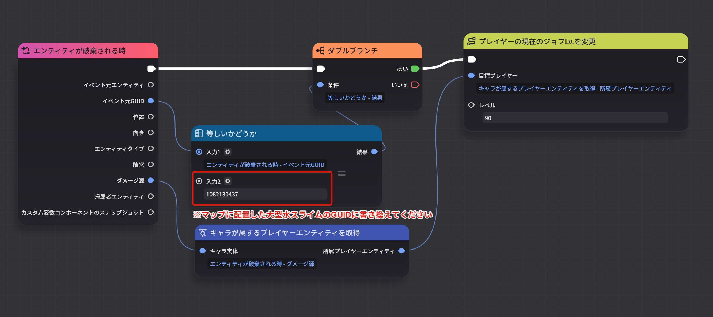Click the プレイヤーの現在のジョブLv.を変更 node icon
This screenshot has width=713, height=317.
click(x=472, y=41)
